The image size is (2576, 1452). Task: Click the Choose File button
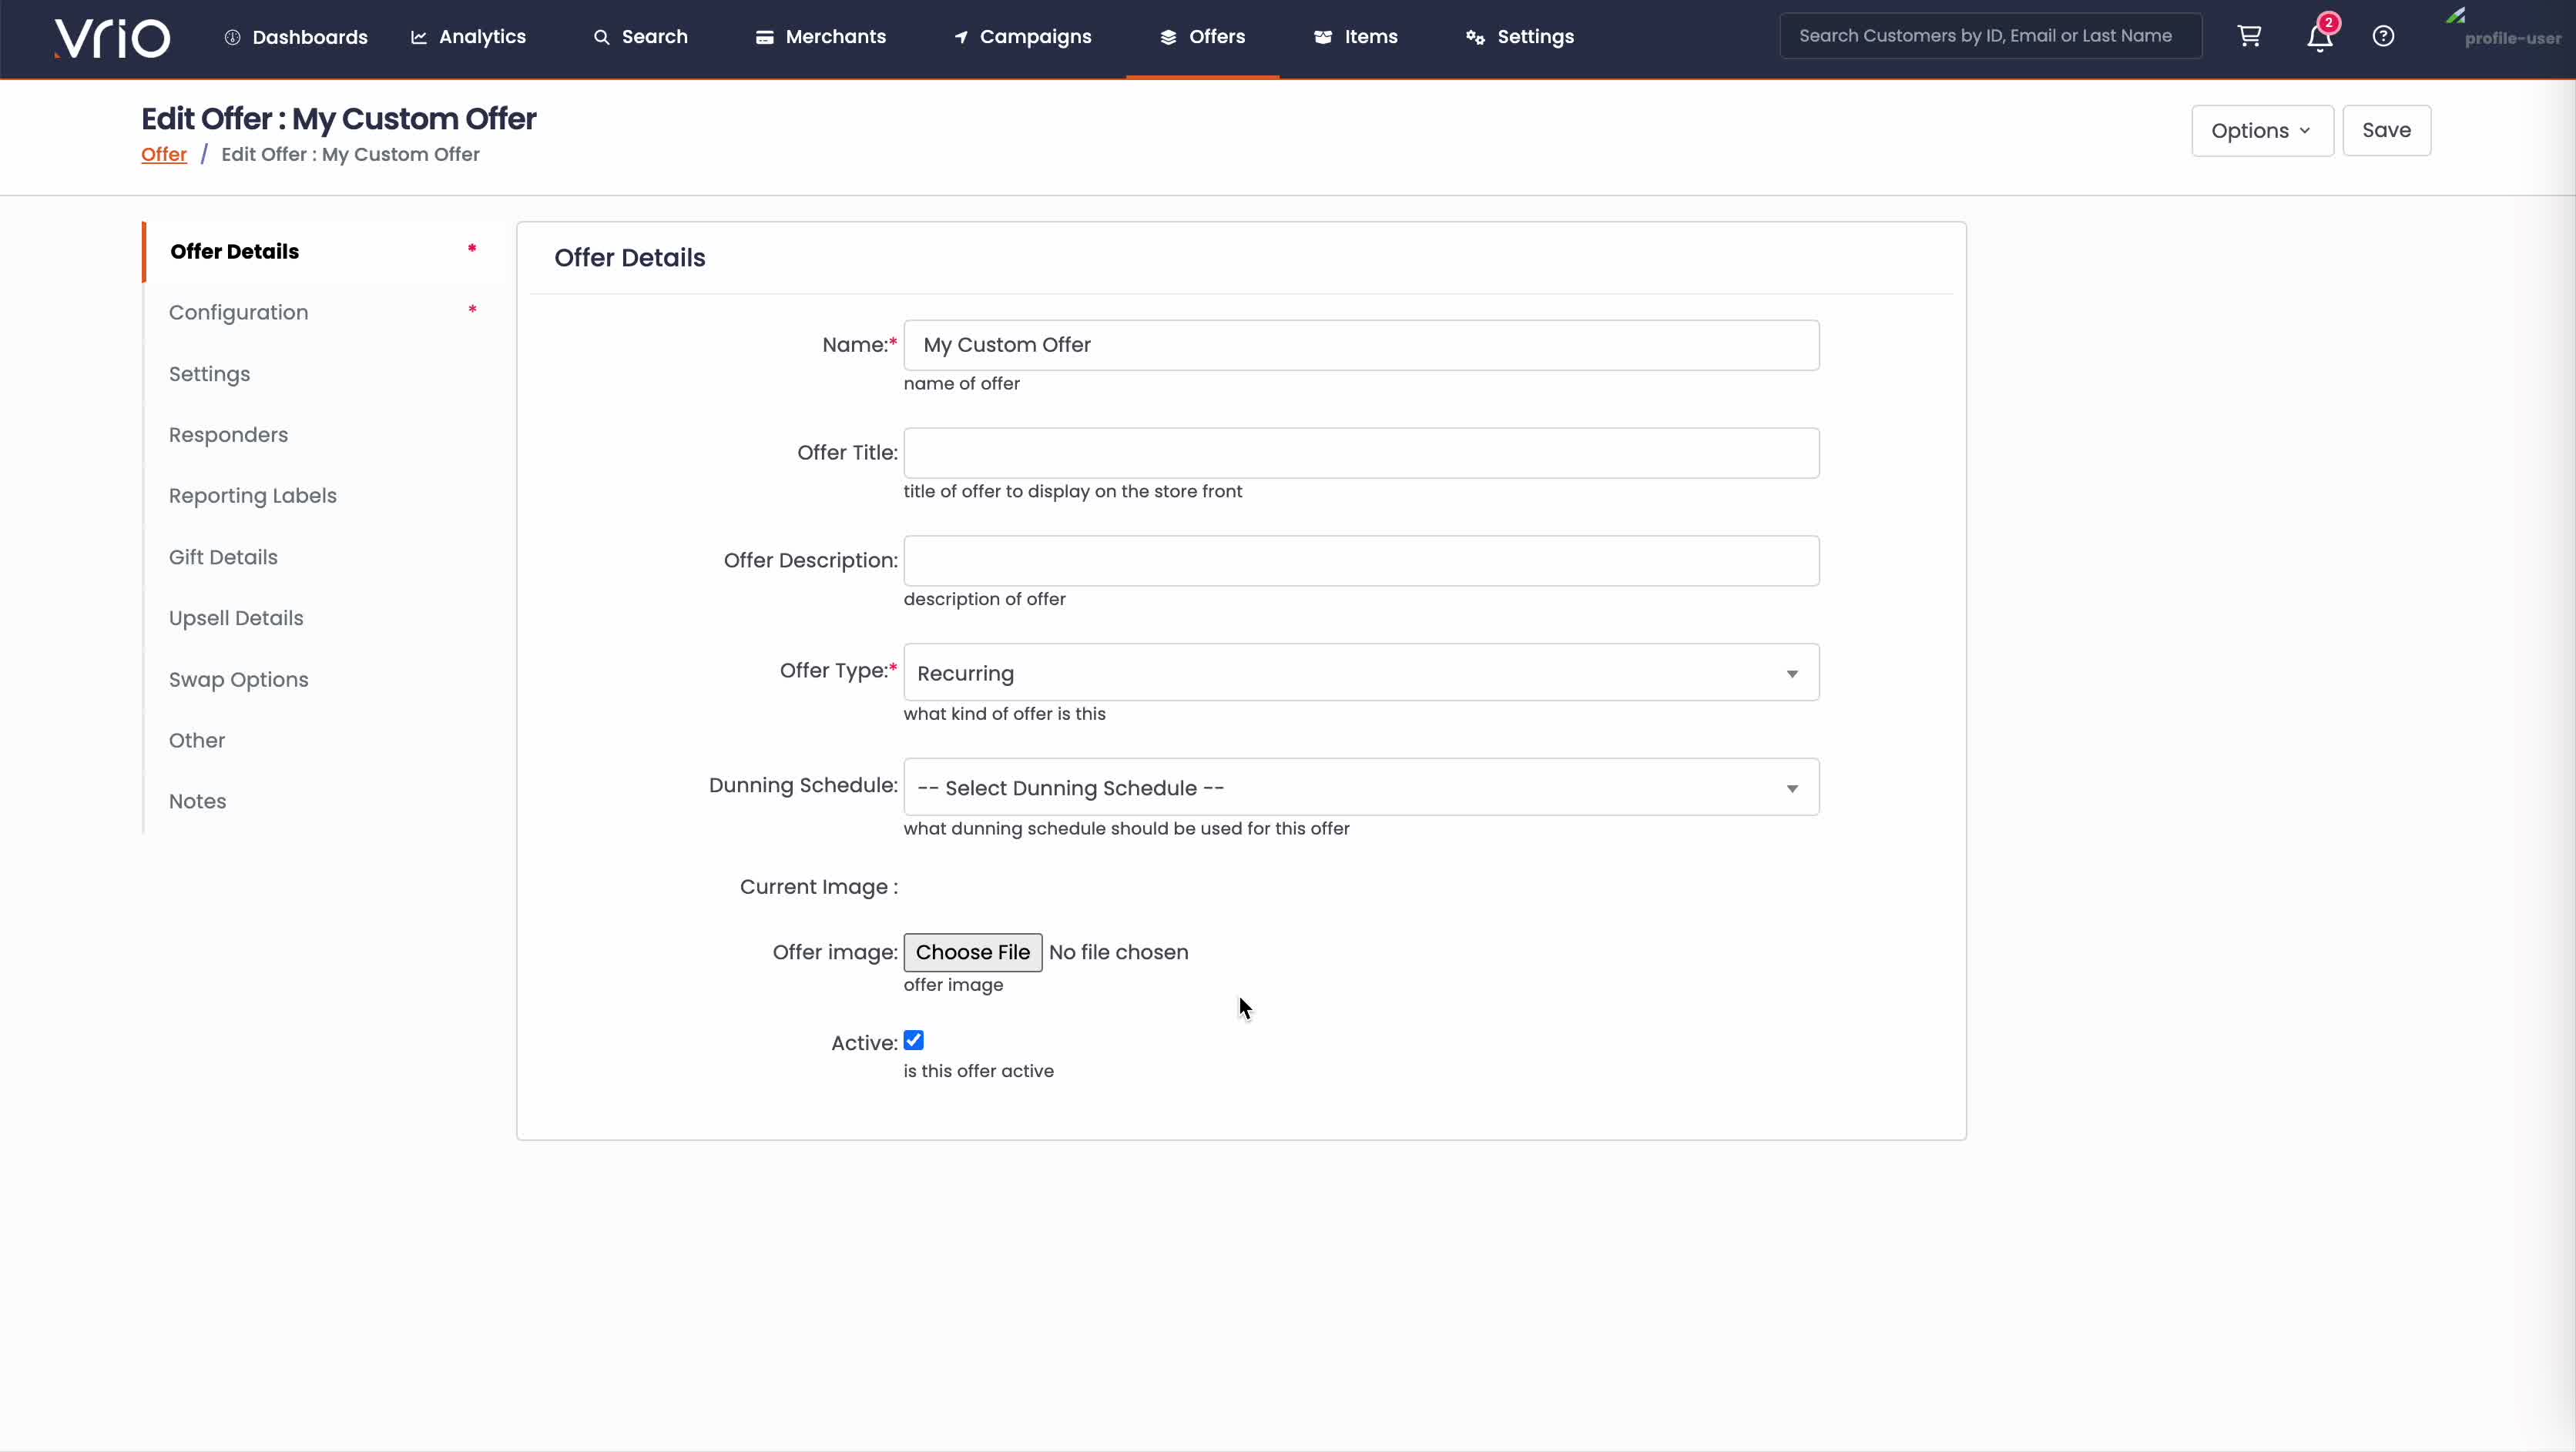(973, 952)
